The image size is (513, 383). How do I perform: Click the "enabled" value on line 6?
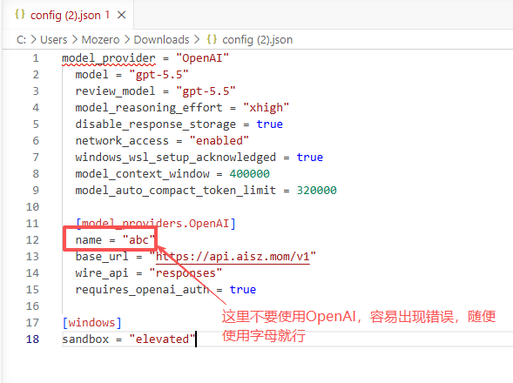(x=219, y=141)
